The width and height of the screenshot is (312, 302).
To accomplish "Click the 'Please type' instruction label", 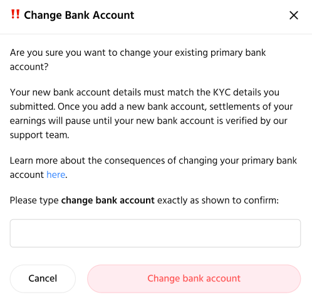I will click(144, 200).
